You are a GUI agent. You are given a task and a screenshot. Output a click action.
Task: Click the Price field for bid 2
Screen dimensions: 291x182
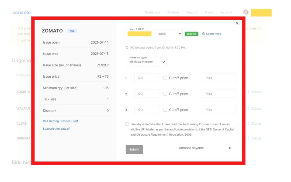coord(219,94)
